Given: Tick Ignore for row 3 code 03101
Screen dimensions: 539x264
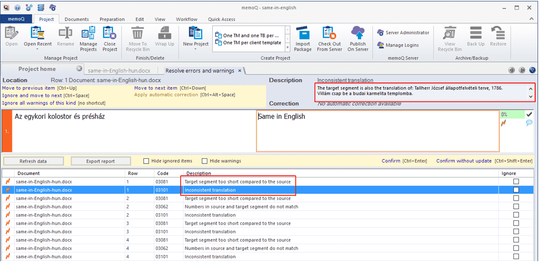Looking at the screenshot, I should (x=516, y=231).
